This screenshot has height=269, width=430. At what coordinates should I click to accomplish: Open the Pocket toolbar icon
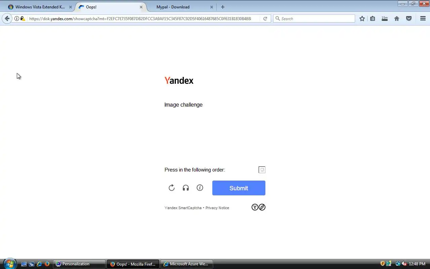click(409, 18)
